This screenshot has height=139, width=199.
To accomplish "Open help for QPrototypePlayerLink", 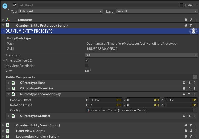I will click(x=184, y=88).
